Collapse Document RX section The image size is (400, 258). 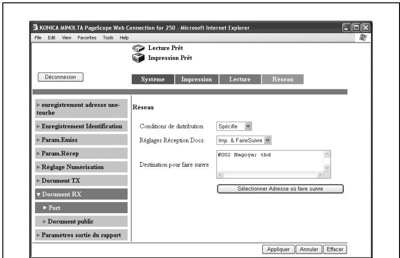click(81, 194)
